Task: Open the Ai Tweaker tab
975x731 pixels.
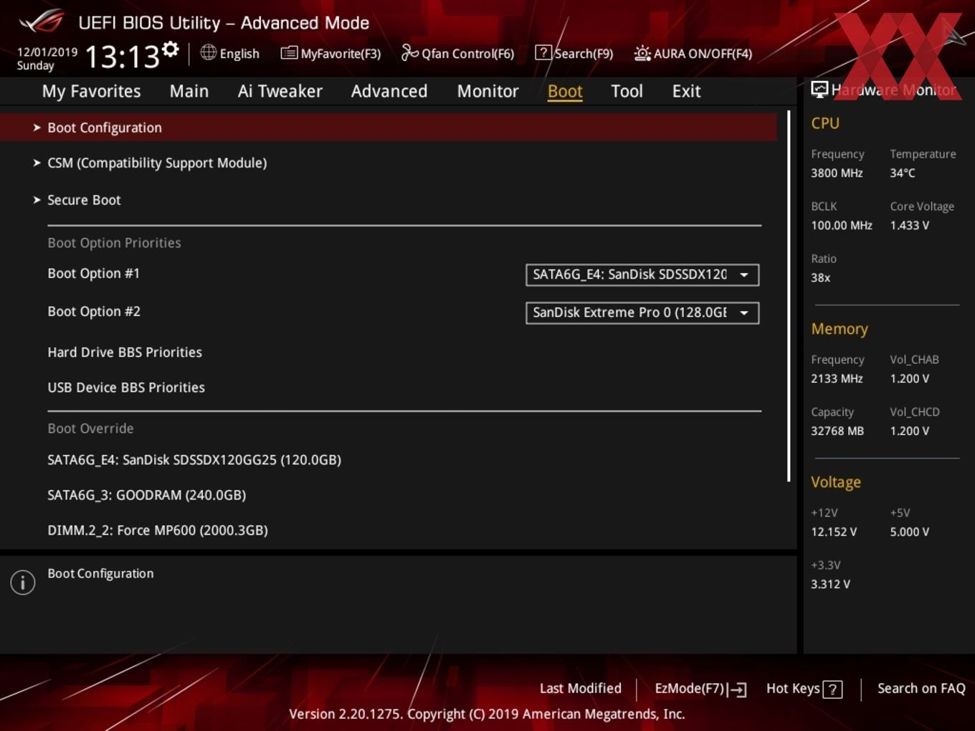Action: tap(280, 91)
